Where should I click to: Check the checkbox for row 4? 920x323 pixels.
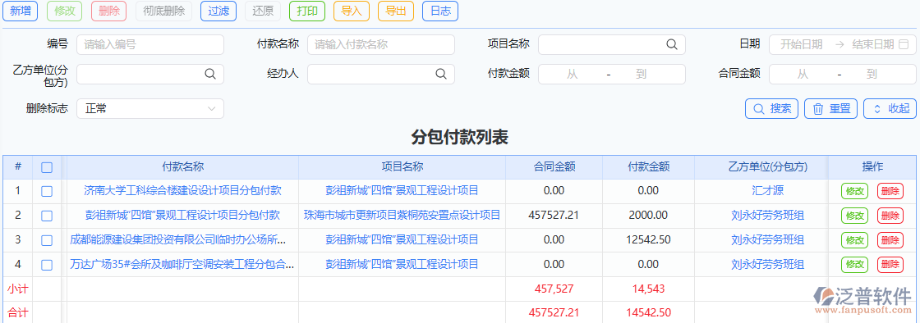click(x=47, y=265)
